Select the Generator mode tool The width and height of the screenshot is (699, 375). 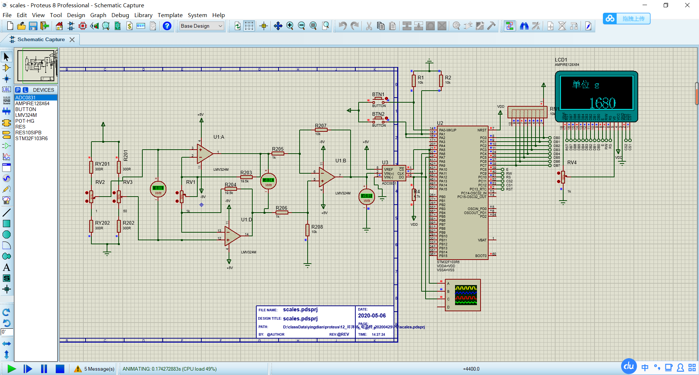click(7, 178)
